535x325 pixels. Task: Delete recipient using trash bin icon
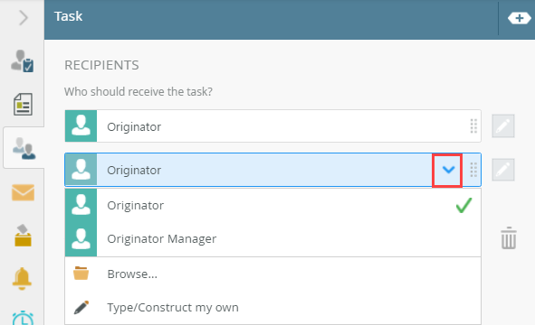(x=509, y=237)
